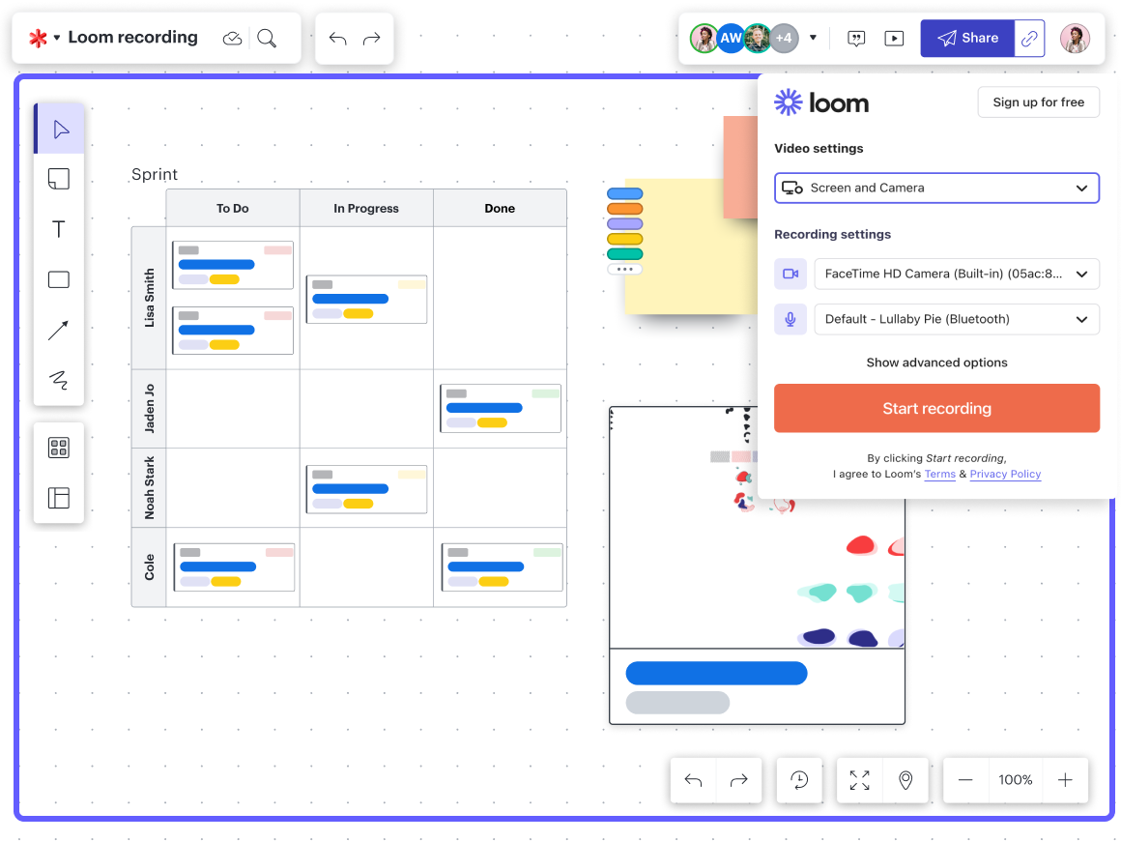This screenshot has width=1121, height=841.
Task: Toggle the microphone icon in recording settings
Action: [790, 319]
